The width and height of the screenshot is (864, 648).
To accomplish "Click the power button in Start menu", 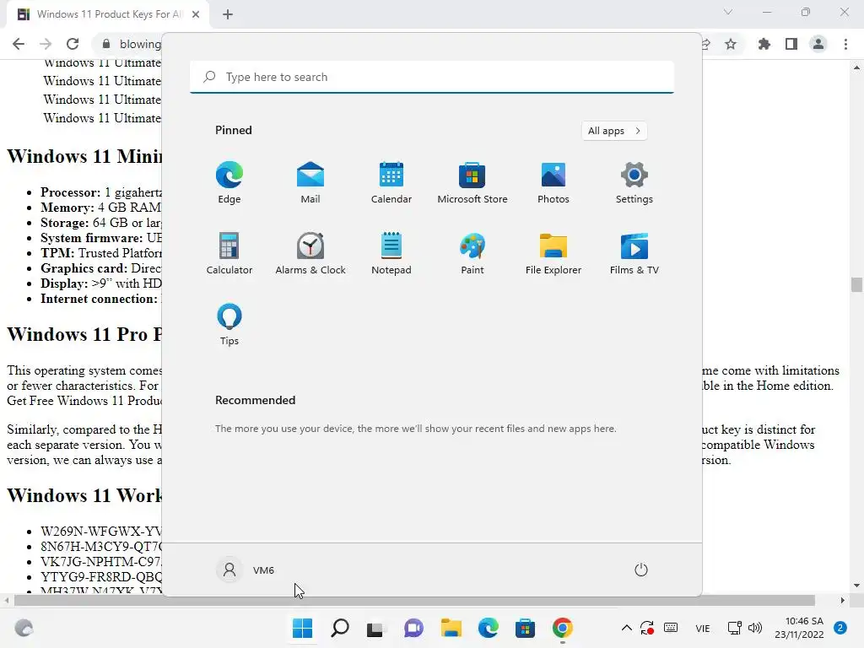I will 641,570.
